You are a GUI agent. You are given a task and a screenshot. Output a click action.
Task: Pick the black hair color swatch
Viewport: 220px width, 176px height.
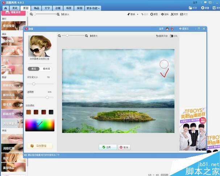click(x=51, y=112)
